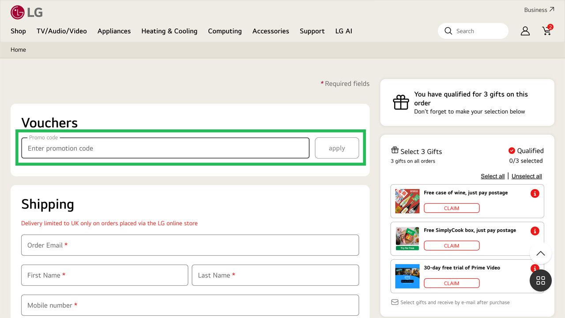Screen dimensions: 565x318
Task: Click the info icon next to free wine offer
Action: (535, 193)
